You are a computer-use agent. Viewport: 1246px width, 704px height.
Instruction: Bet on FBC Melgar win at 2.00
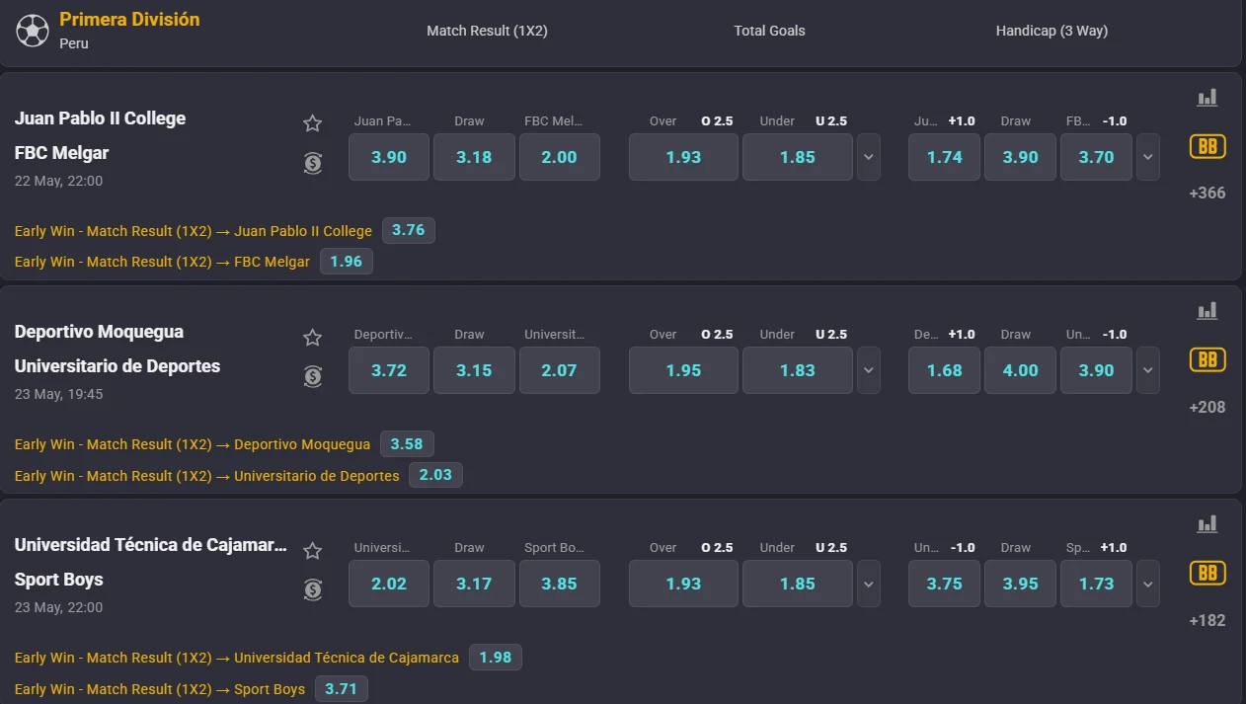[559, 157]
